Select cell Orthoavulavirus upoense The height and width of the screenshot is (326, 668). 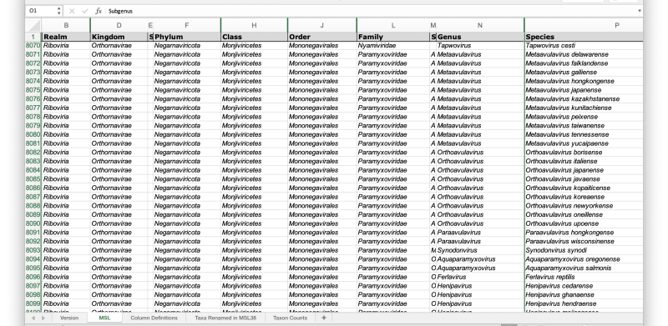point(584,223)
